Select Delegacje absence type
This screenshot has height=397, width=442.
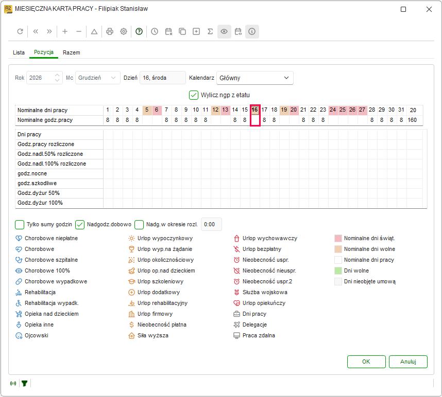250,324
